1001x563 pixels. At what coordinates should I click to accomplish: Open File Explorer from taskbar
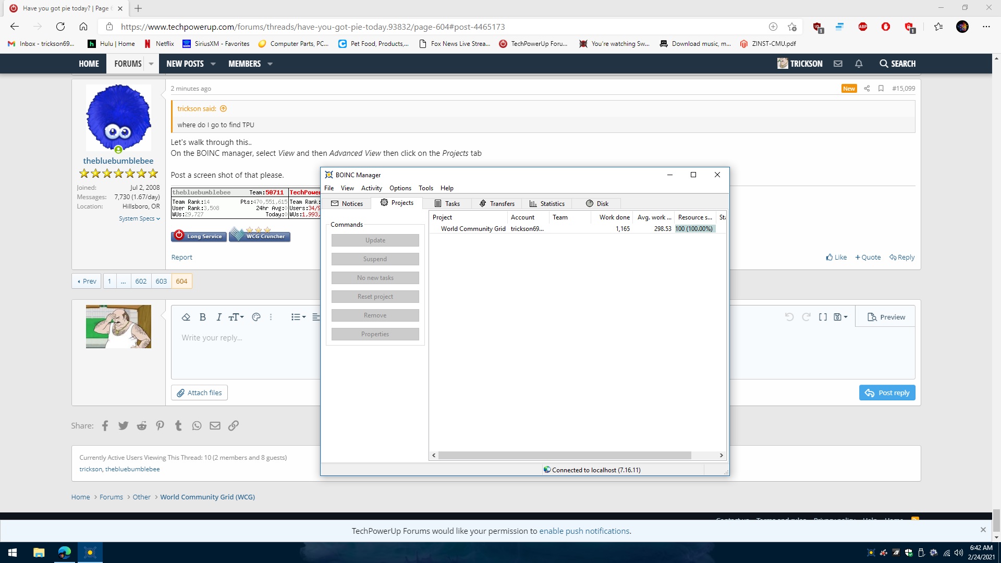39,553
